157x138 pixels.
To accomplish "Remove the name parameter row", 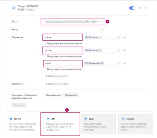I will click(125, 38).
